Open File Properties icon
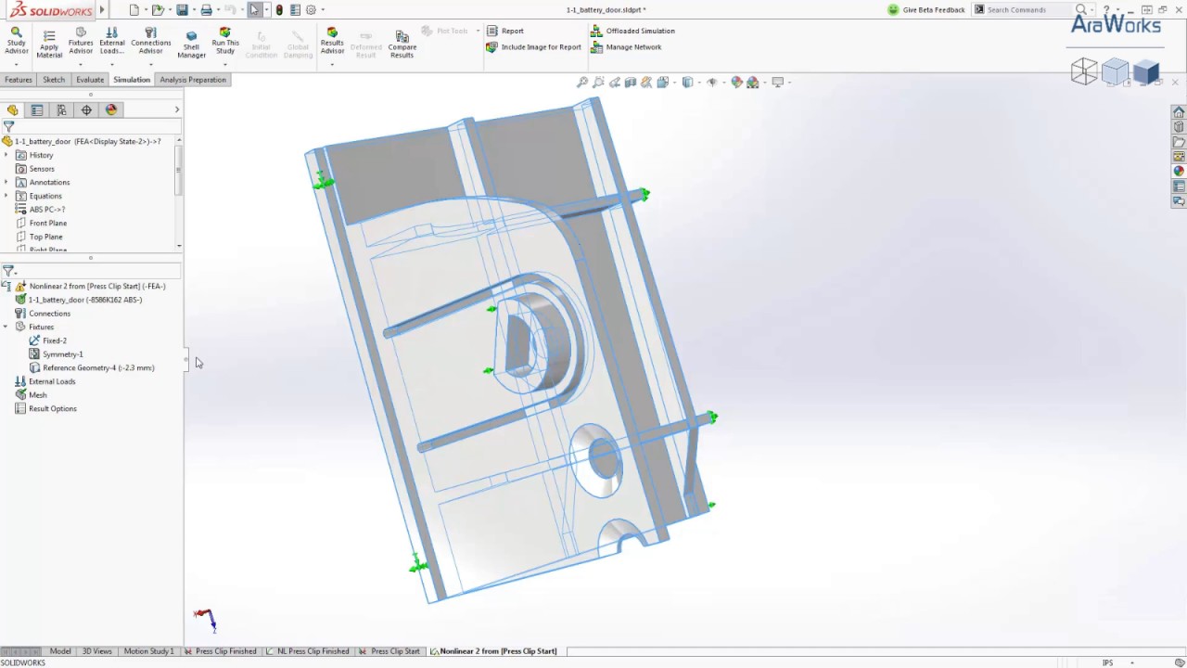The width and height of the screenshot is (1187, 668). point(295,10)
